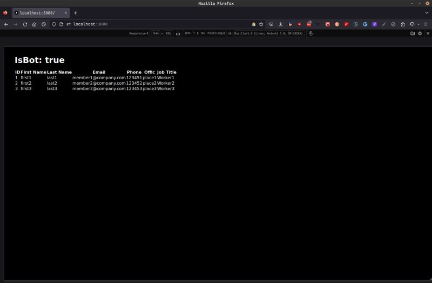Click the Job Title column header
This screenshot has height=283, width=432.
click(167, 72)
